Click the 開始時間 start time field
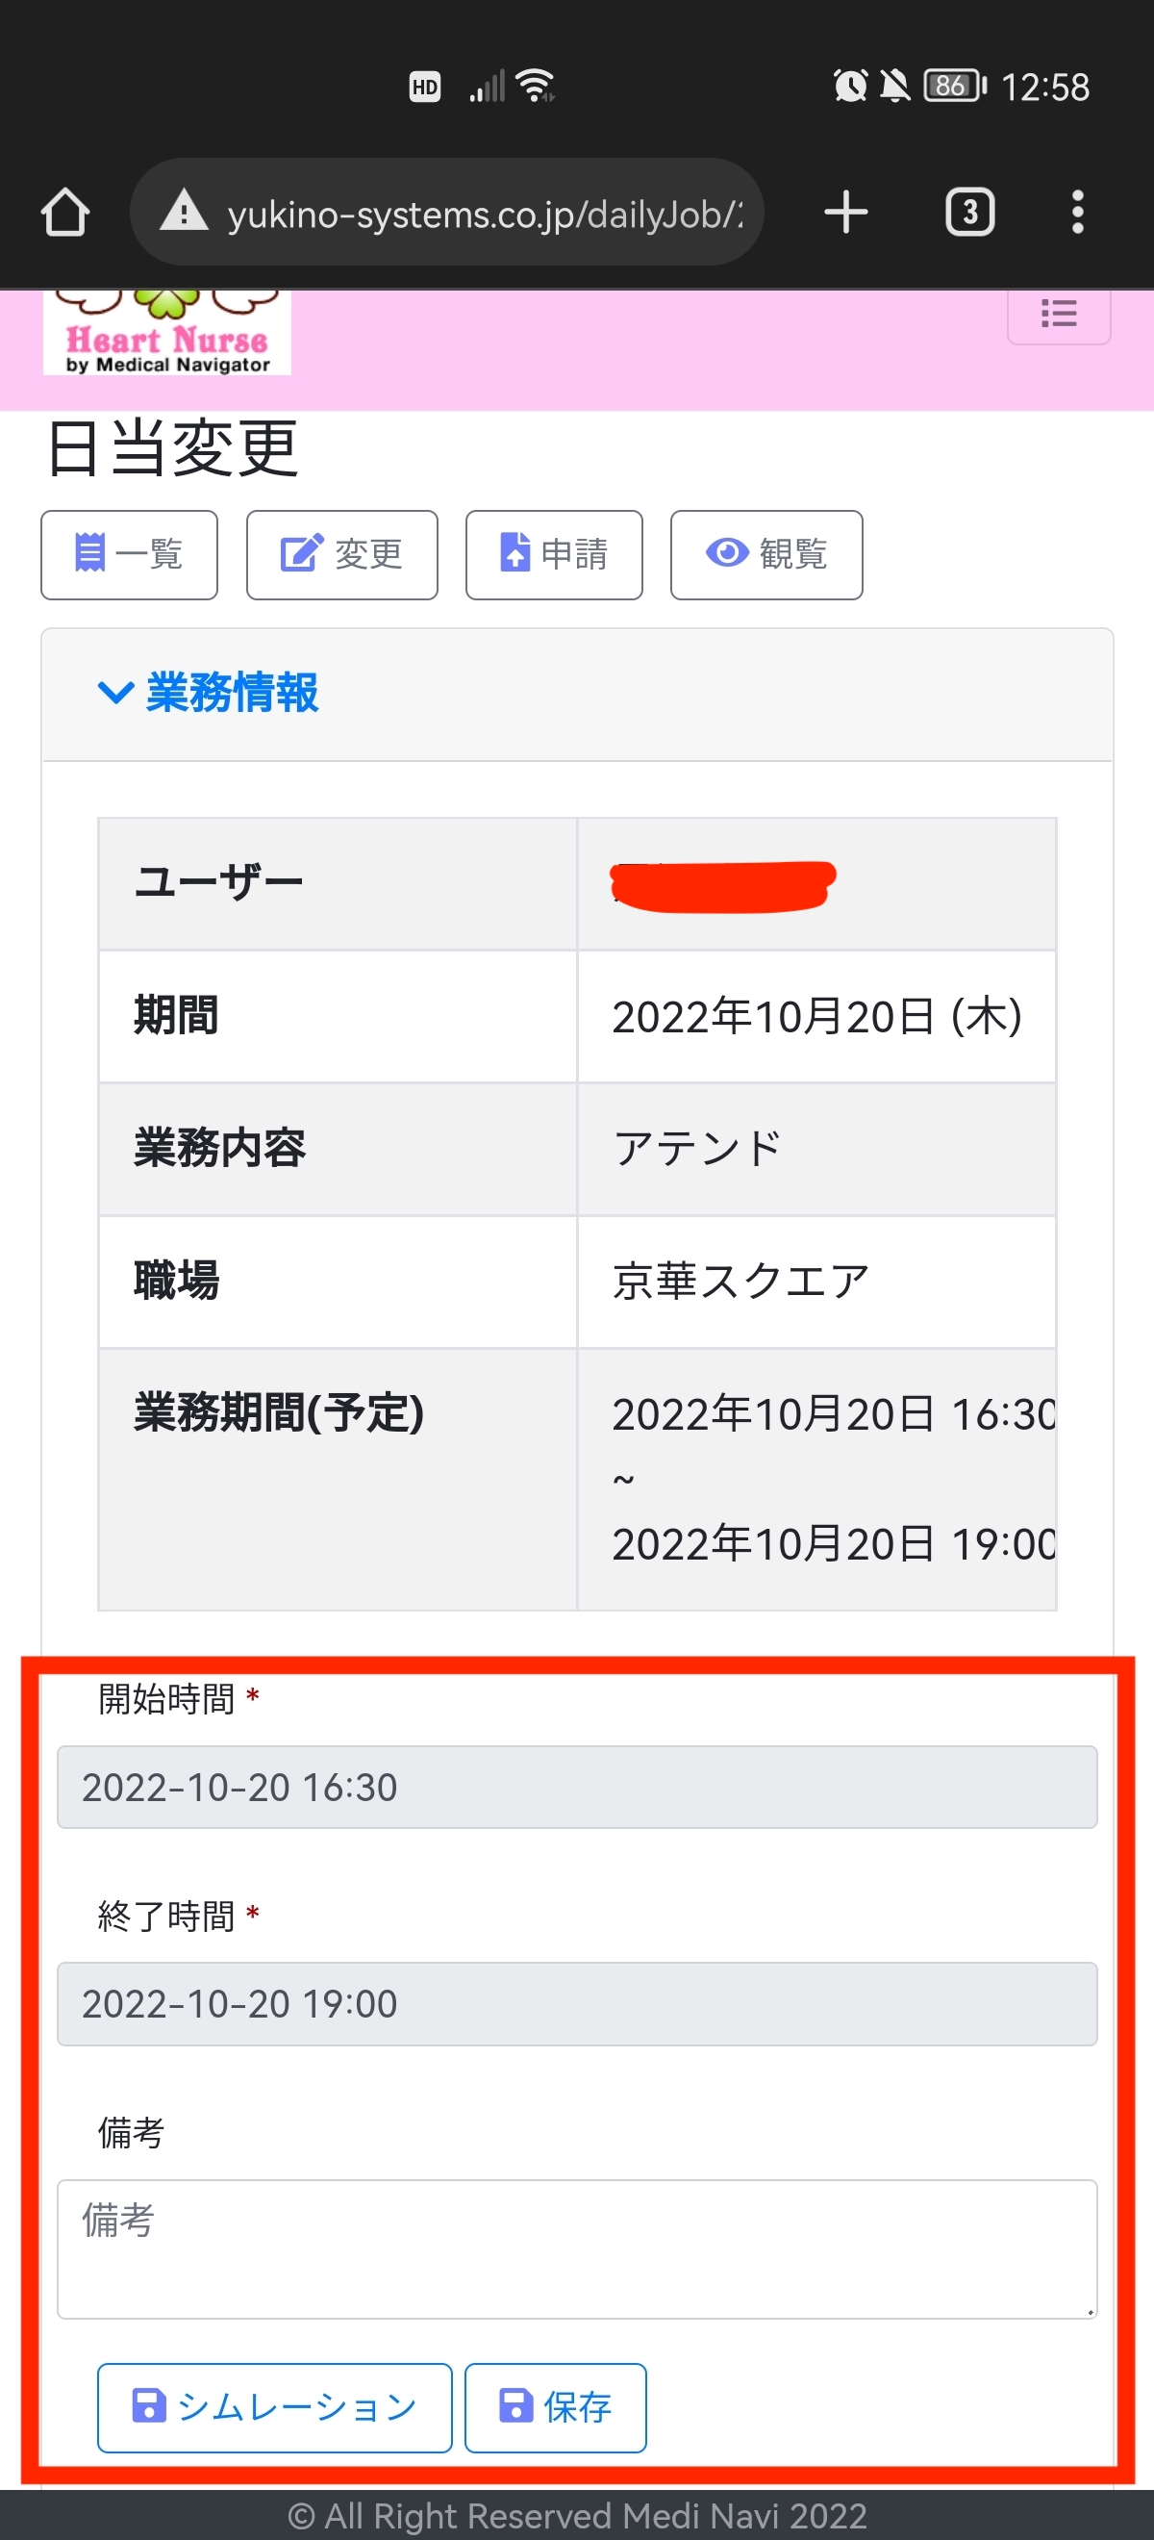Image resolution: width=1154 pixels, height=2540 pixels. pyautogui.click(x=576, y=1787)
